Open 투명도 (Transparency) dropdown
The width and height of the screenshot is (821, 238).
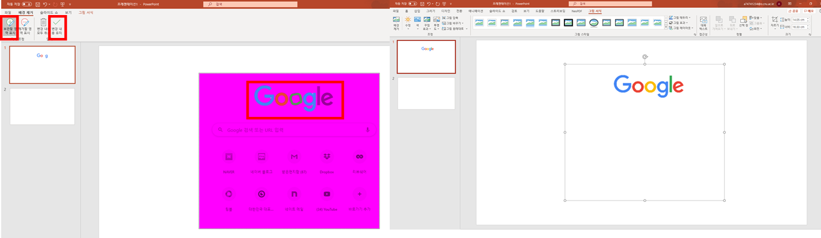coord(436,23)
